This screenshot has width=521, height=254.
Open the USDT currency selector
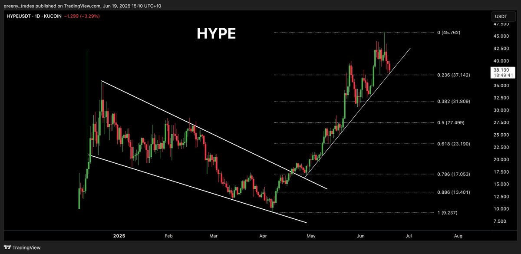point(503,17)
